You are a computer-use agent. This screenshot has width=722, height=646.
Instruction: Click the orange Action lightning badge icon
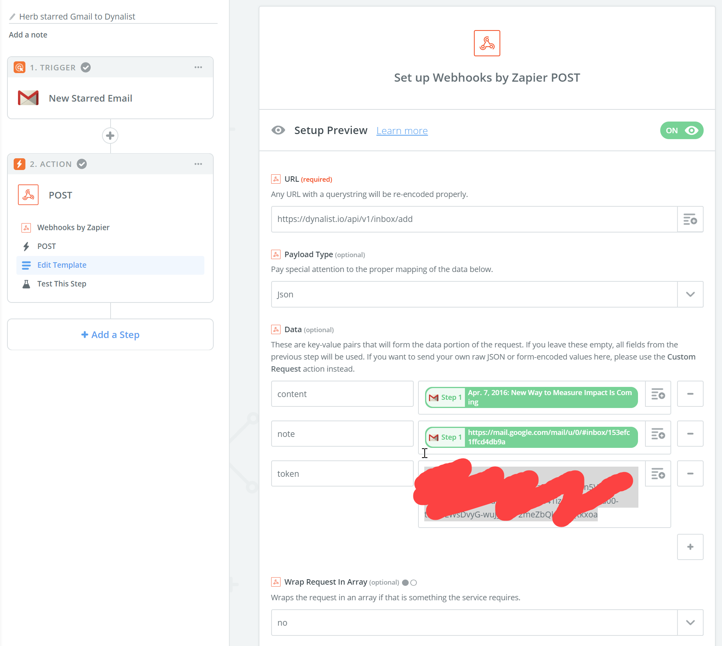point(20,164)
